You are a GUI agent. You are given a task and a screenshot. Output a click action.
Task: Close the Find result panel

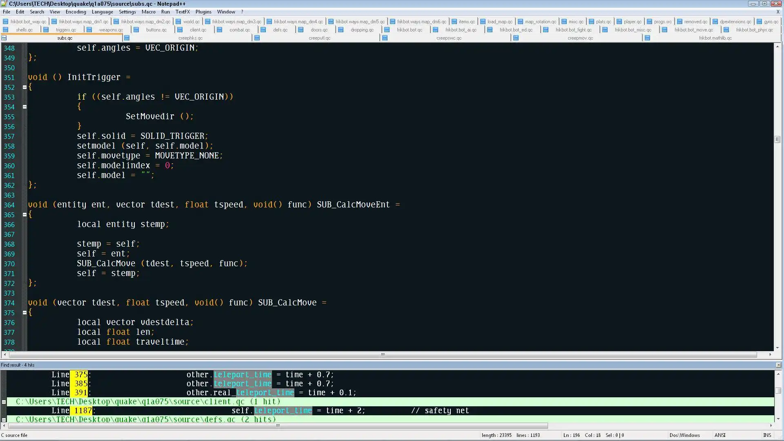778,365
